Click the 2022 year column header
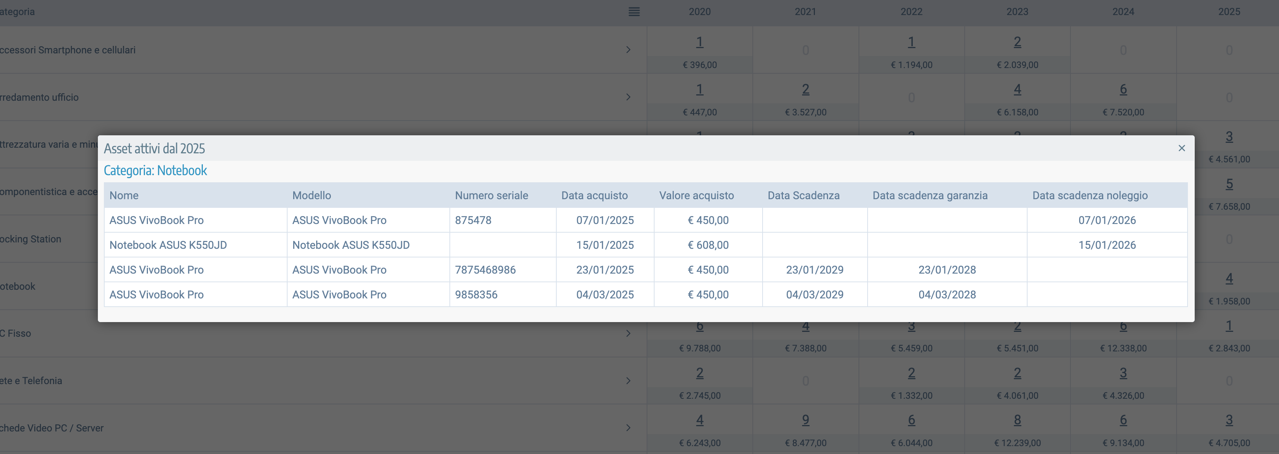This screenshot has width=1279, height=454. coord(911,12)
